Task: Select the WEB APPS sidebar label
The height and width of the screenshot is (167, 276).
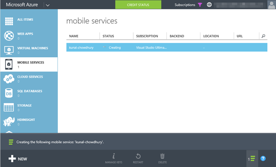Action: coord(25,34)
